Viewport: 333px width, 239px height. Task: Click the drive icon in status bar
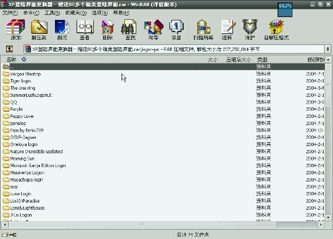click(5, 235)
